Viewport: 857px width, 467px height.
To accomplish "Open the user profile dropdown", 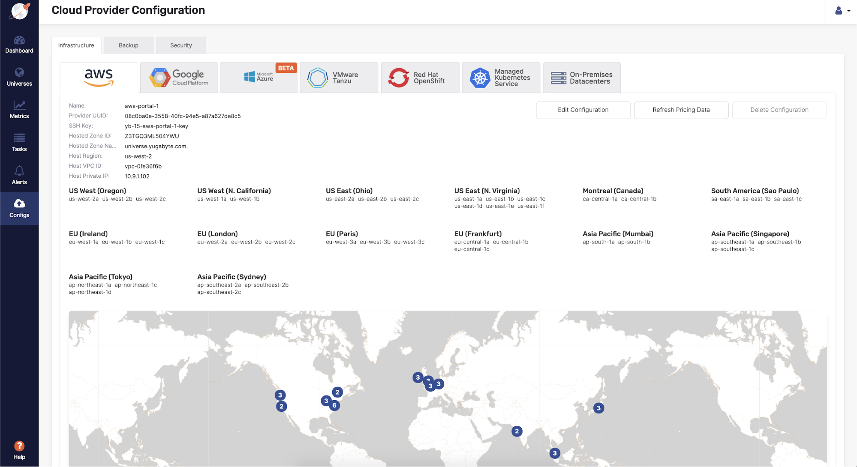I will point(842,11).
